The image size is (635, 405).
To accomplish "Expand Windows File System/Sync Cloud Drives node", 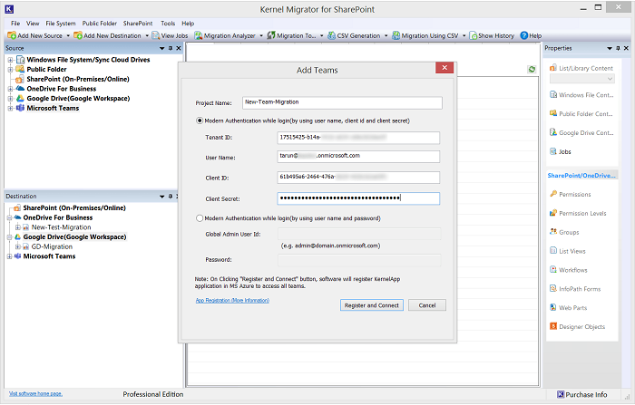I will [10, 60].
